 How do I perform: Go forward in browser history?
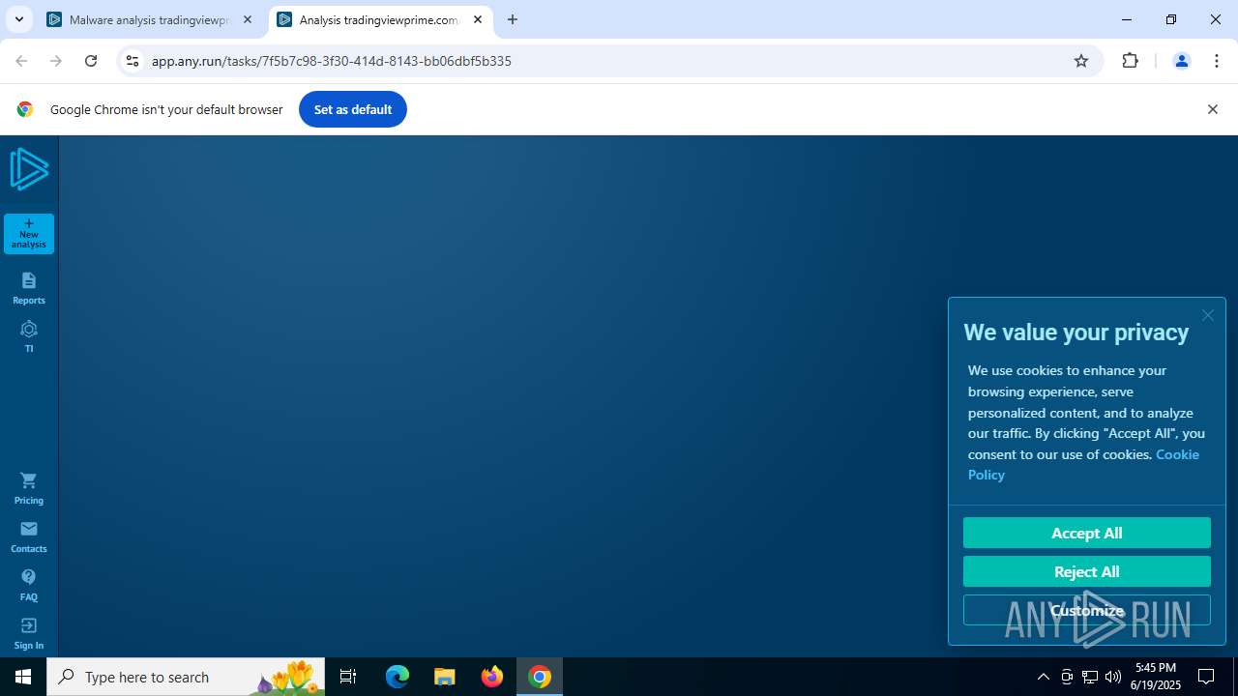pos(56,61)
